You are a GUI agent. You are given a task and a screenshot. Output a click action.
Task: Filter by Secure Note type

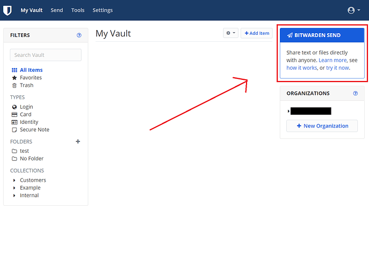pyautogui.click(x=31, y=130)
